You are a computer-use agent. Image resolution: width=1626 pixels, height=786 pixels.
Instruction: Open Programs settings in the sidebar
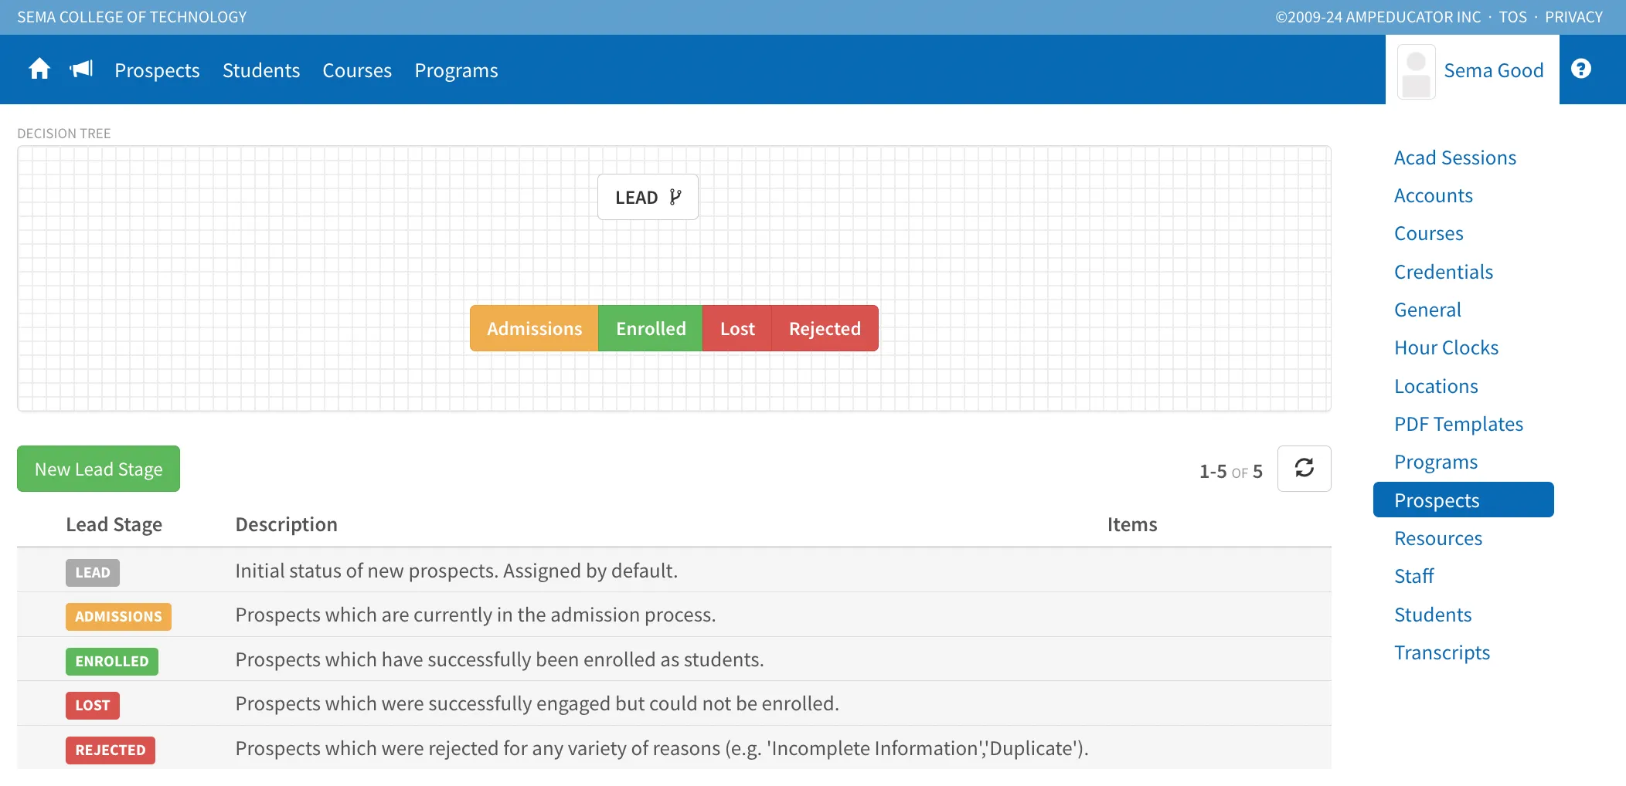pyautogui.click(x=1435, y=462)
